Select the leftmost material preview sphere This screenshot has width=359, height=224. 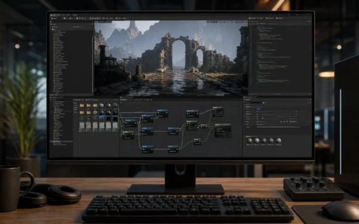[x=250, y=140]
